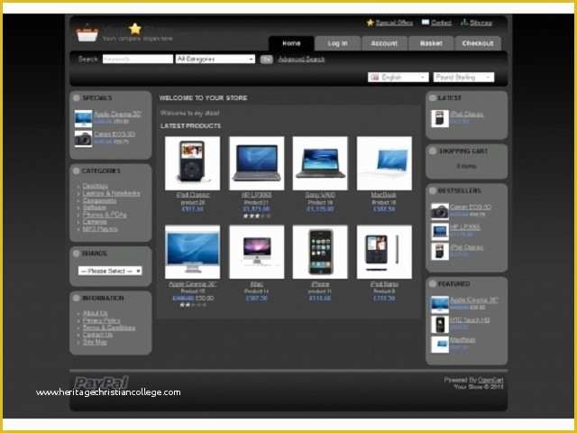
Task: Open MacBook link in Featured box
Action: click(x=463, y=340)
